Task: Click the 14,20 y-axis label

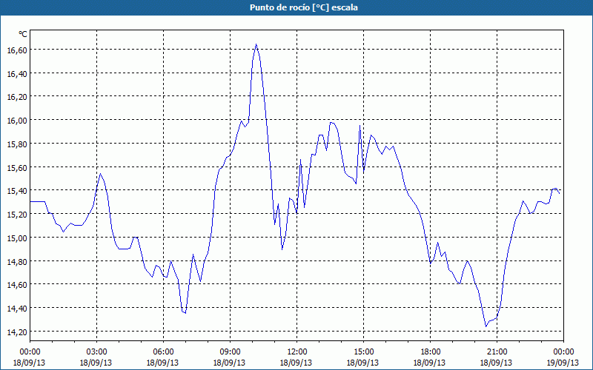Action: (16, 332)
